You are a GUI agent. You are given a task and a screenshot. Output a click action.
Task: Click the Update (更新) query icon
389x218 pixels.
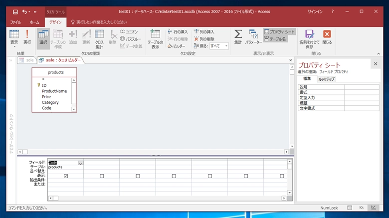coord(86,37)
